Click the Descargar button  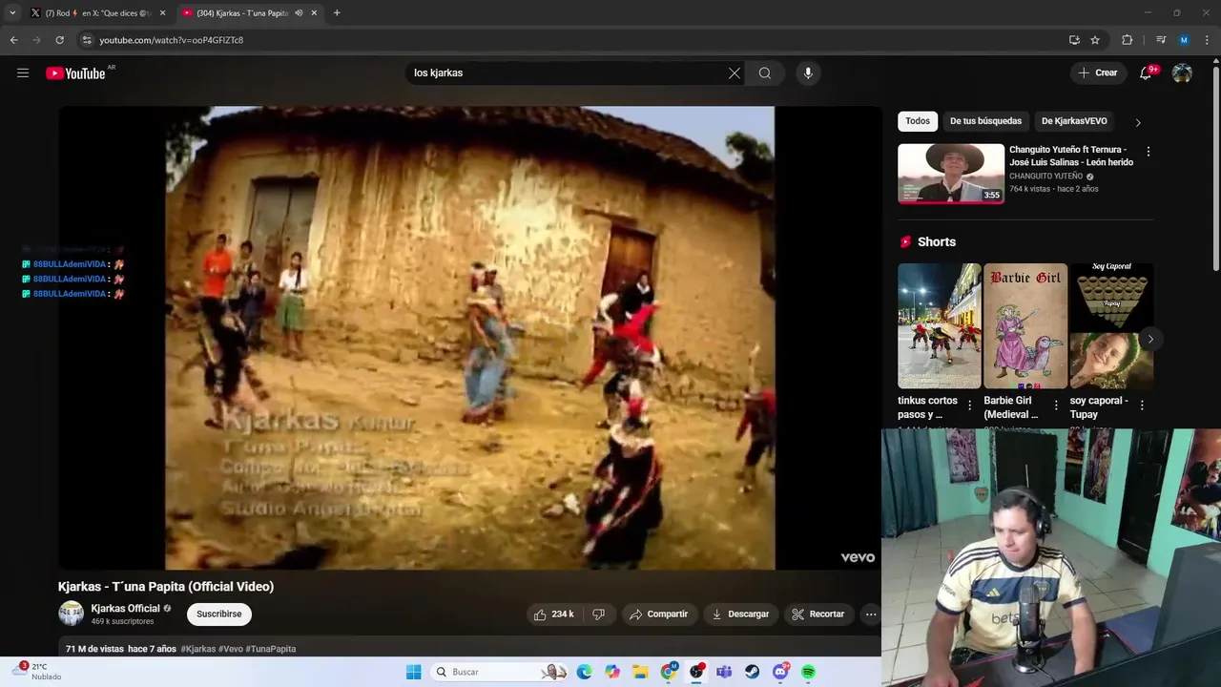coord(740,614)
